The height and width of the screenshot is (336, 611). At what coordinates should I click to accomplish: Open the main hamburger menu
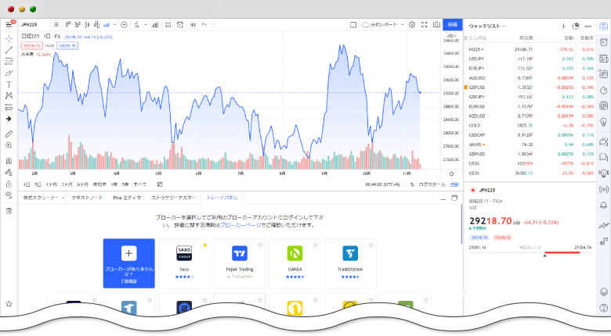click(x=9, y=25)
